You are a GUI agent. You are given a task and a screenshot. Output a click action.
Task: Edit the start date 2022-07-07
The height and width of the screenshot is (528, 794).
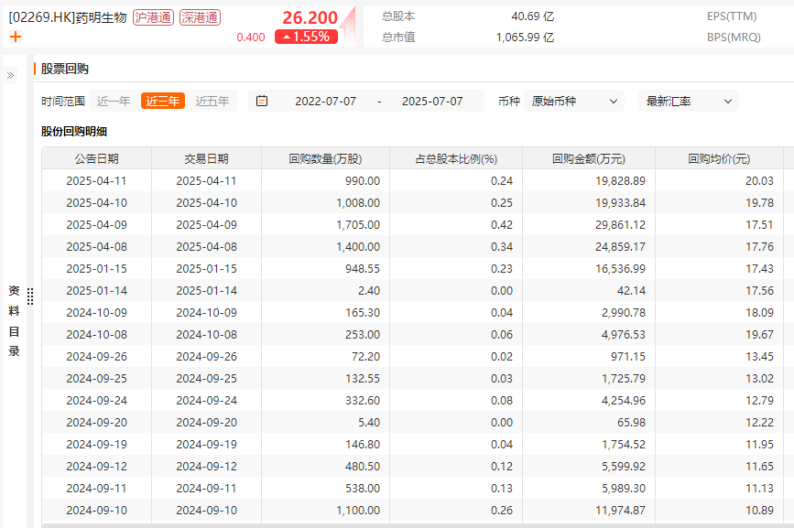pos(326,102)
